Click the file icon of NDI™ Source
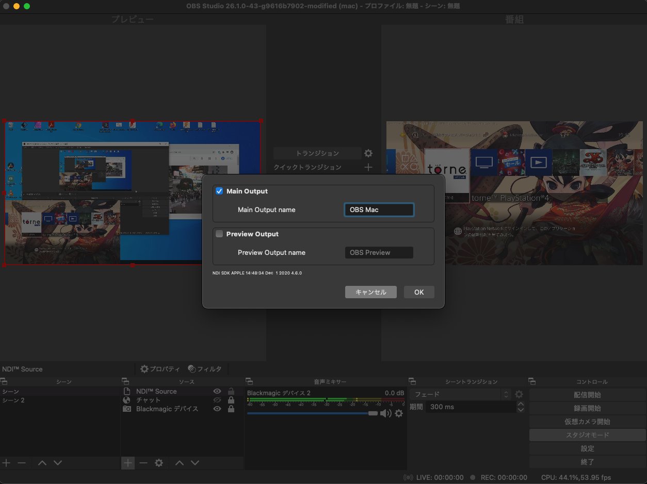Image resolution: width=647 pixels, height=484 pixels. coord(127,391)
